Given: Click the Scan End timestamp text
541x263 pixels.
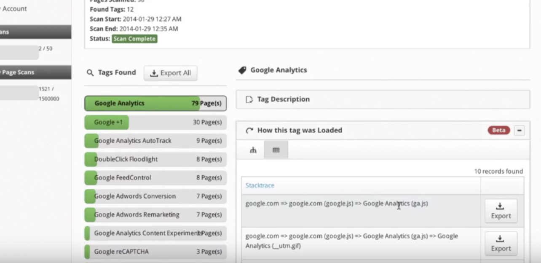Looking at the screenshot, I should (134, 29).
